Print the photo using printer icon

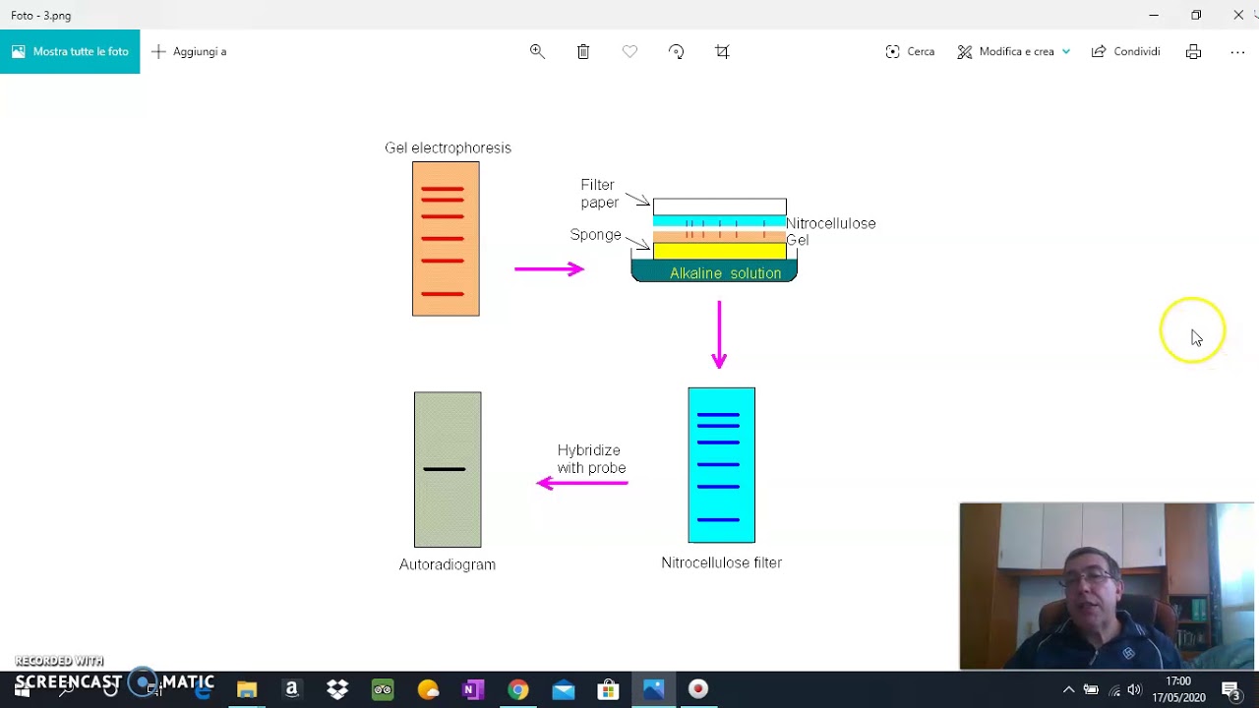pos(1193,51)
